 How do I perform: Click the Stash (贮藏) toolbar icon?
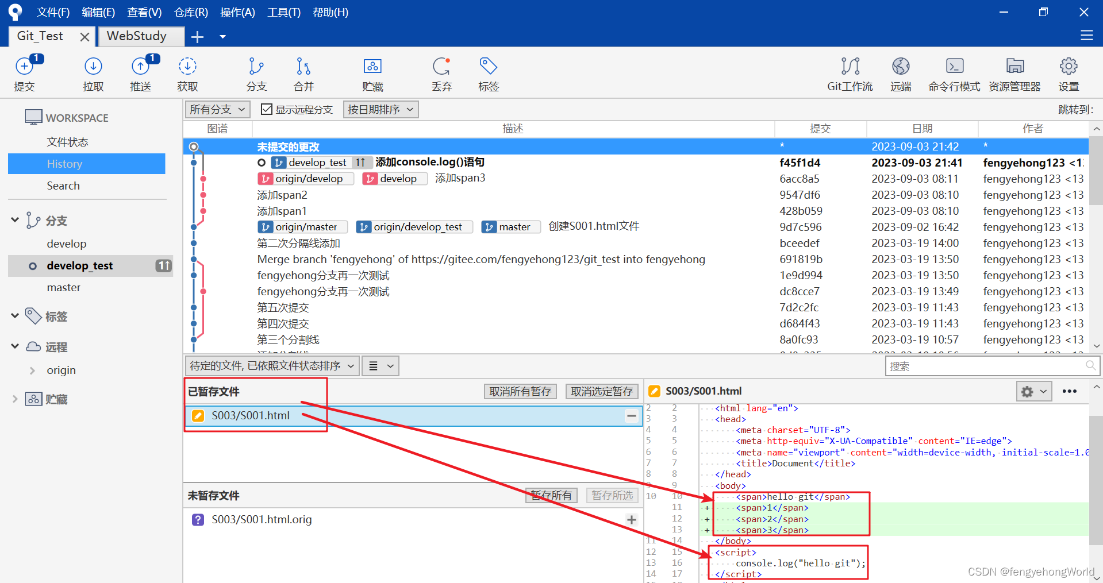[372, 74]
